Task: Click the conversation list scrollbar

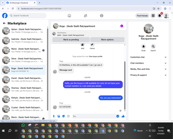Action: tap(47, 69)
